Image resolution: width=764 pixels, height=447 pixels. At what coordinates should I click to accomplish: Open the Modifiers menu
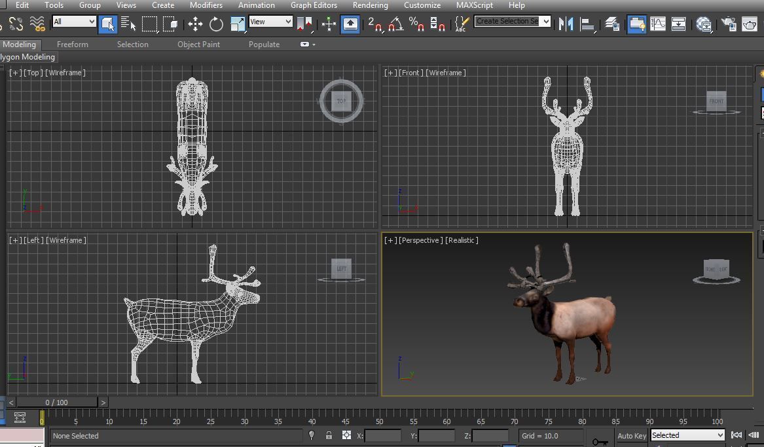[206, 5]
